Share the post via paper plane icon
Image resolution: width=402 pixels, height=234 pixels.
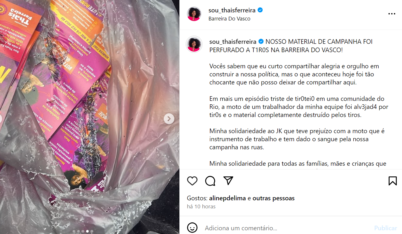point(228,181)
